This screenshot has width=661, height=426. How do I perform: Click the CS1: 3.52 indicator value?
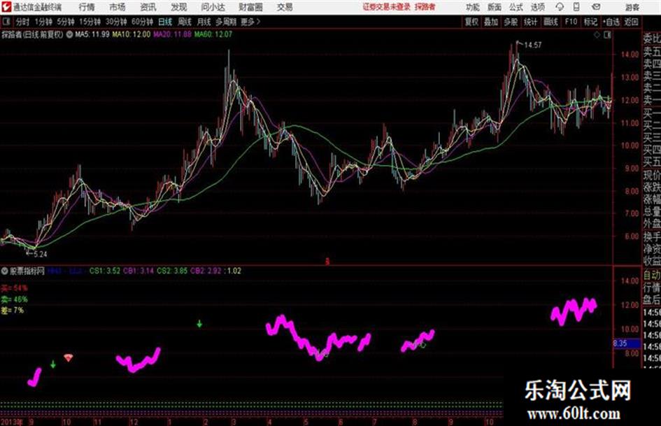pos(104,271)
